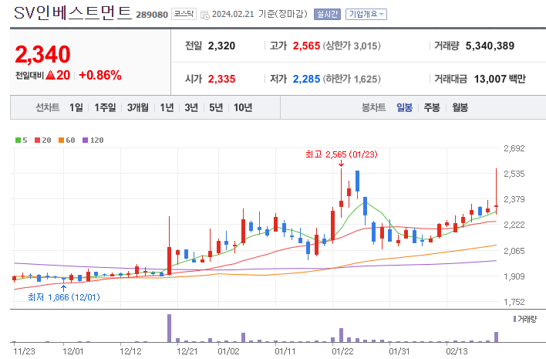This screenshot has width=546, height=359.
Task: Click the red up-triangle change icon
Action: pyautogui.click(x=50, y=75)
